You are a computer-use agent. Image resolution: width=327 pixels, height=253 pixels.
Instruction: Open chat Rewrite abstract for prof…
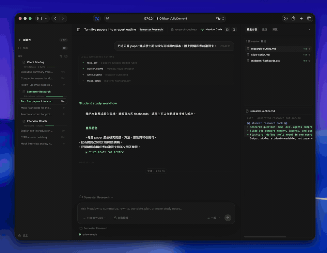43,114
